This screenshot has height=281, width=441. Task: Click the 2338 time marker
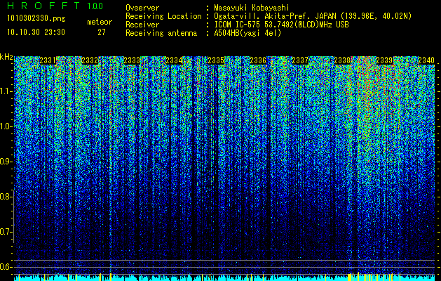point(342,60)
